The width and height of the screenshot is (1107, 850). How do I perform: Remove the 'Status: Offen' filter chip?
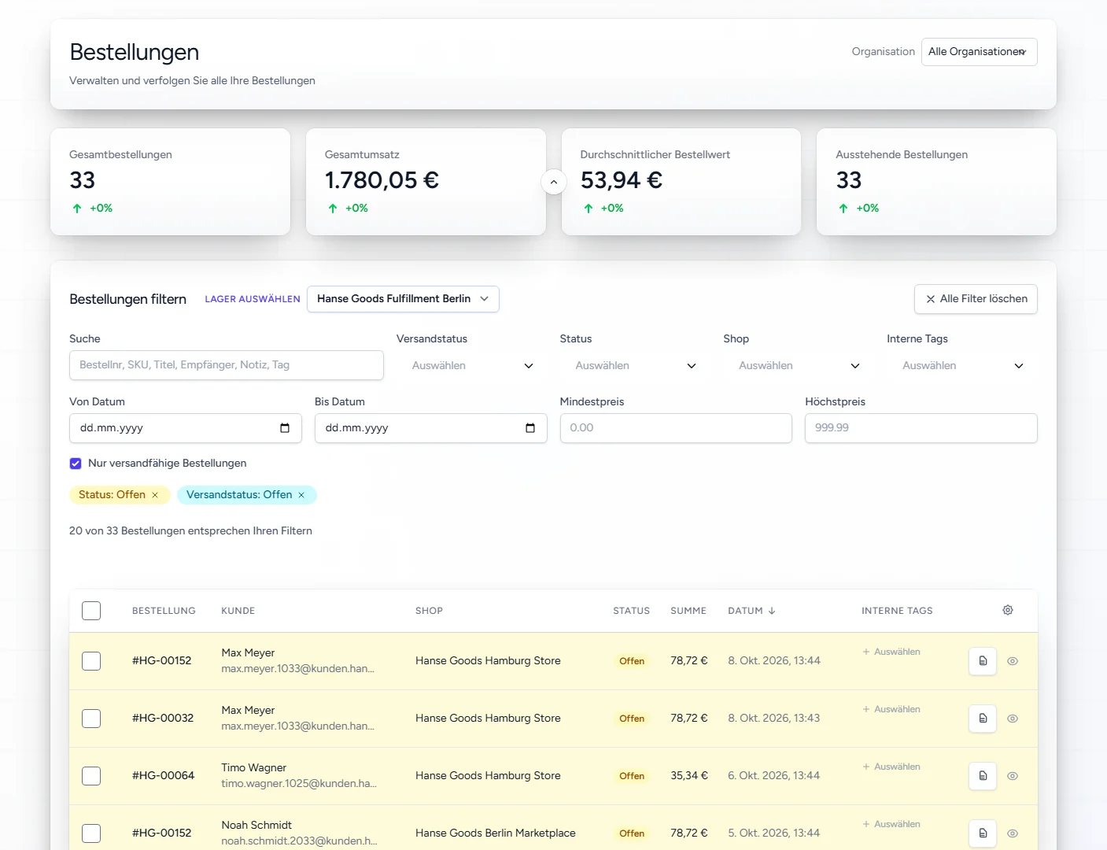155,495
